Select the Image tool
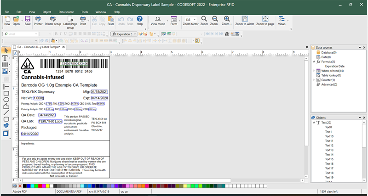368x196 pixels. pyautogui.click(x=5, y=71)
